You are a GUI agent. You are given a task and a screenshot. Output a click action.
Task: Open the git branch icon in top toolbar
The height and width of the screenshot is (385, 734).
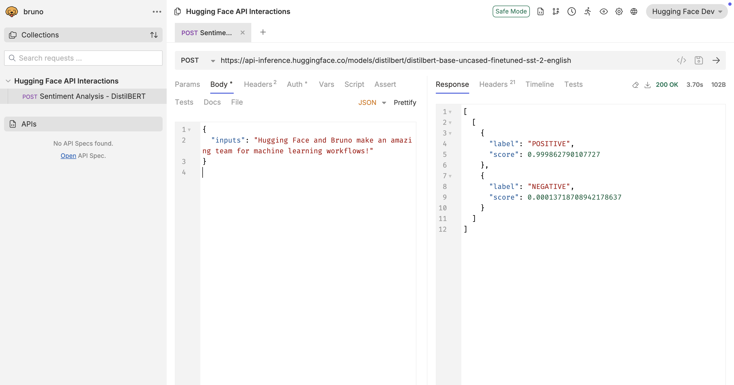pos(556,11)
